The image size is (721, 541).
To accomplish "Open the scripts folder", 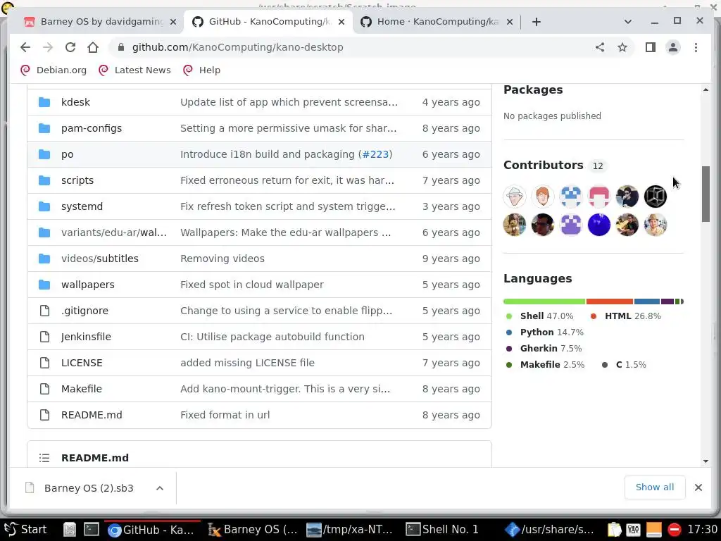I will [x=77, y=180].
